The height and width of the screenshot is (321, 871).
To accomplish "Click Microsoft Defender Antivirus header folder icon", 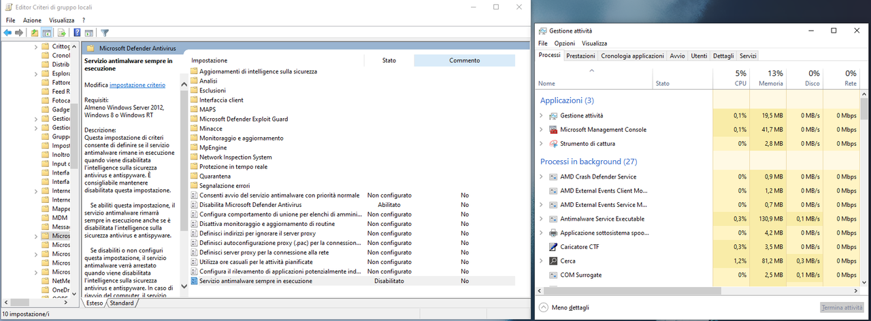I will click(x=90, y=48).
